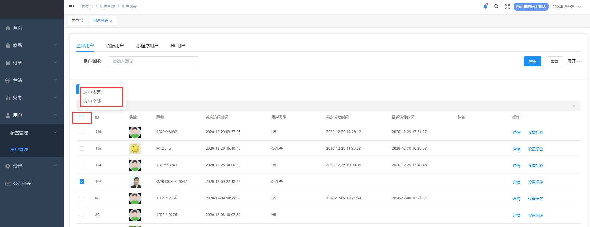This screenshot has width=590, height=227.
Task: Switch to the 微信用户 tab
Action: click(x=115, y=46)
